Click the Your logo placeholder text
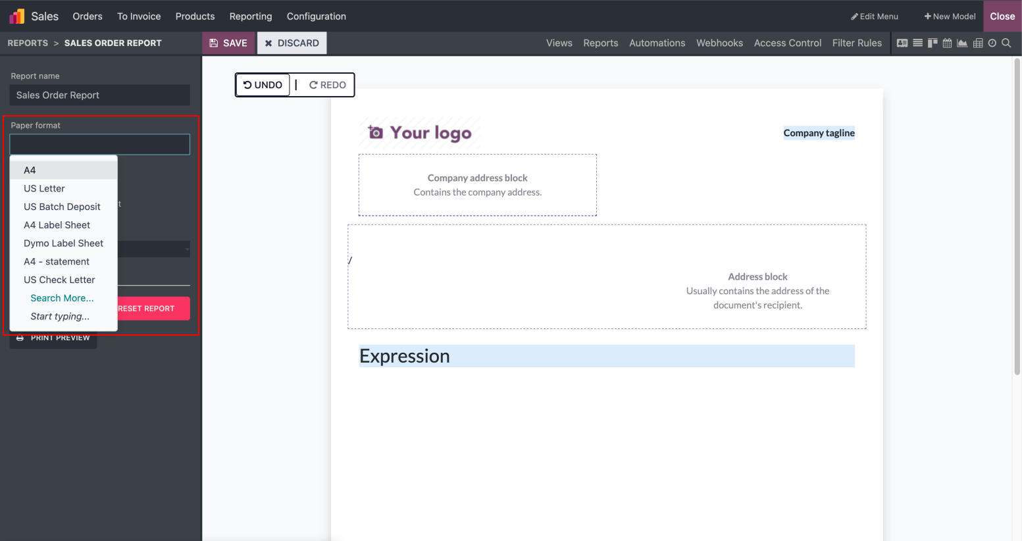Viewport: 1022px width, 541px height. tap(431, 133)
